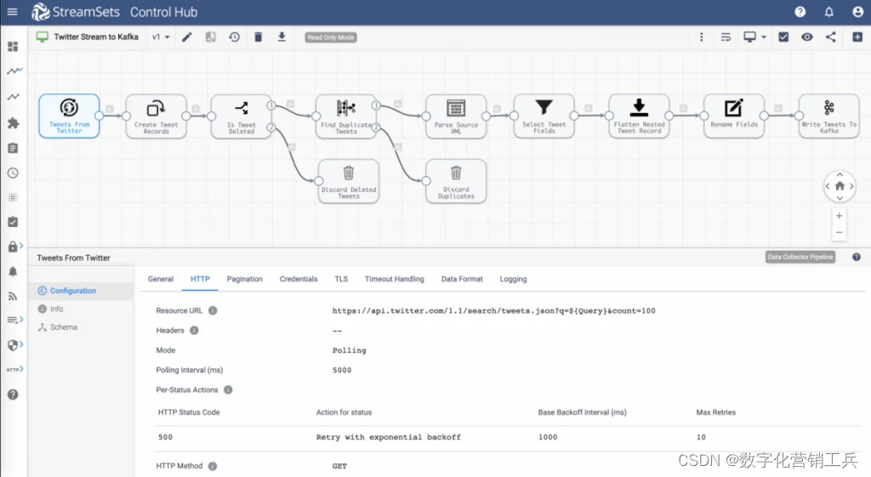Expand the lock security sidebar item
871x477 pixels.
(x=15, y=246)
